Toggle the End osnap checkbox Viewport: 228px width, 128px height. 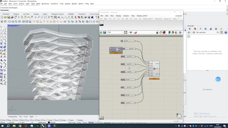[x=1, y=120]
